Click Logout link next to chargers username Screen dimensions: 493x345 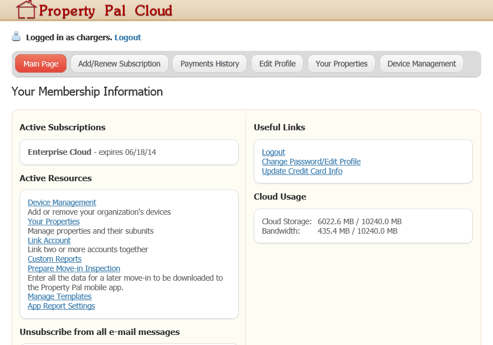click(x=127, y=37)
